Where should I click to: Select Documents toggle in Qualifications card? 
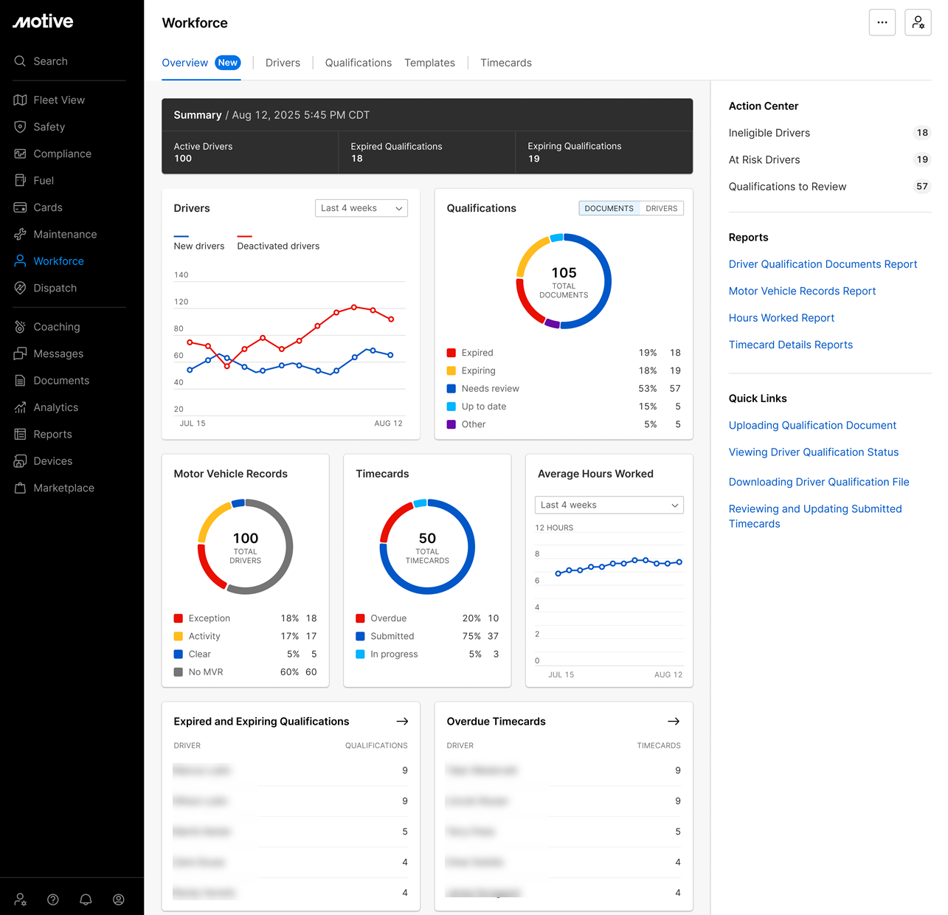click(x=609, y=209)
